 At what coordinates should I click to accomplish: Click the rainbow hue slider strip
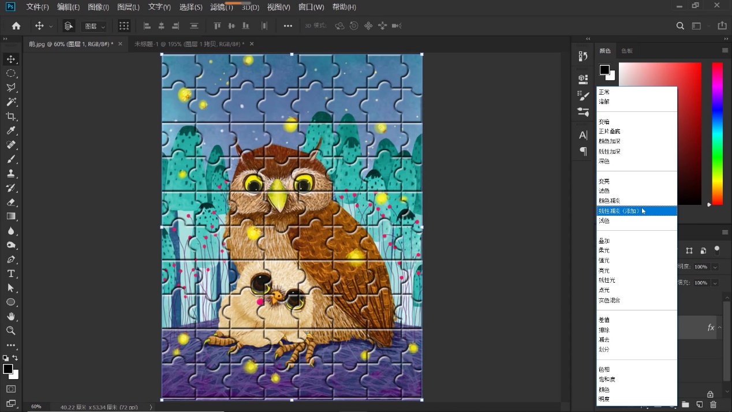[x=717, y=133]
